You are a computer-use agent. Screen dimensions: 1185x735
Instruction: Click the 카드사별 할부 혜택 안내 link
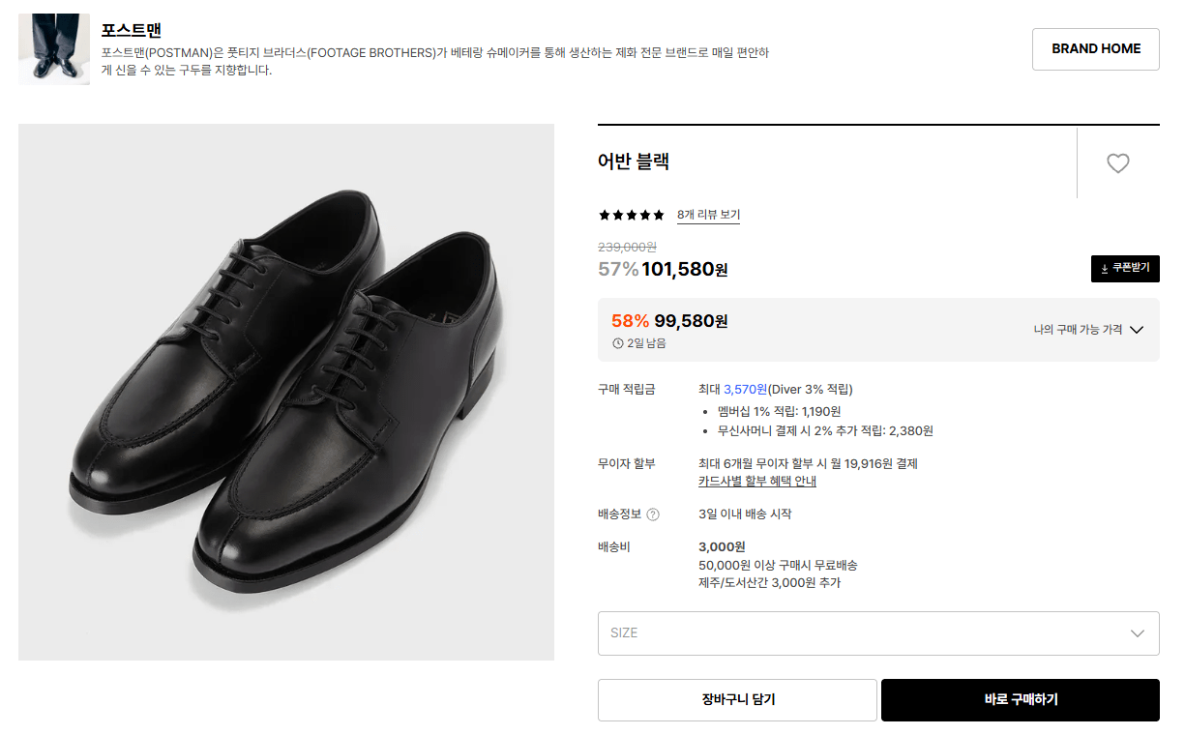[756, 480]
